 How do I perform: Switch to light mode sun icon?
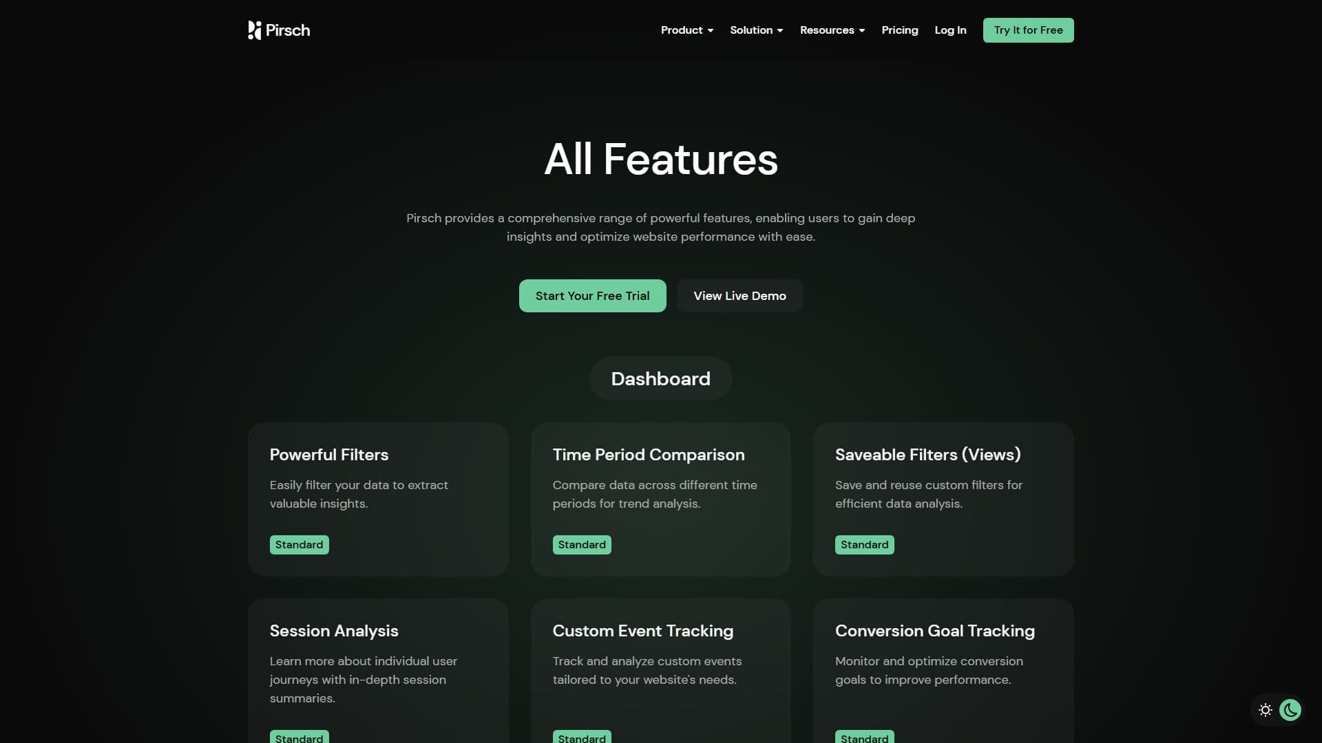[x=1266, y=710]
